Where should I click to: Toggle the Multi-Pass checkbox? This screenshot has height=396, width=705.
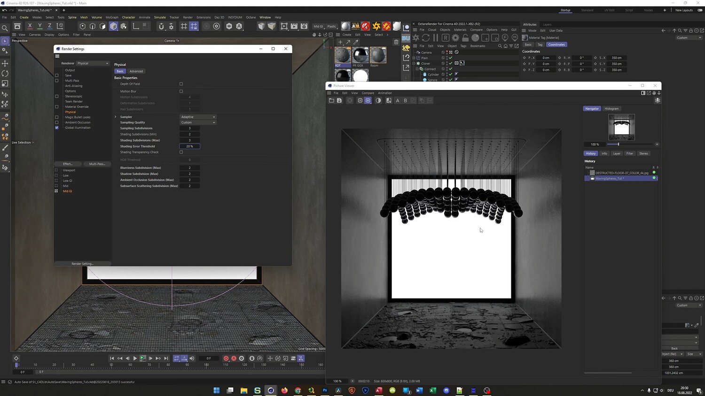57,81
